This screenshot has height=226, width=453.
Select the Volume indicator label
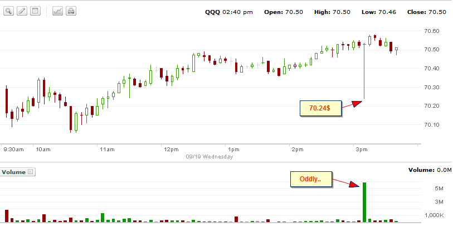click(x=13, y=172)
